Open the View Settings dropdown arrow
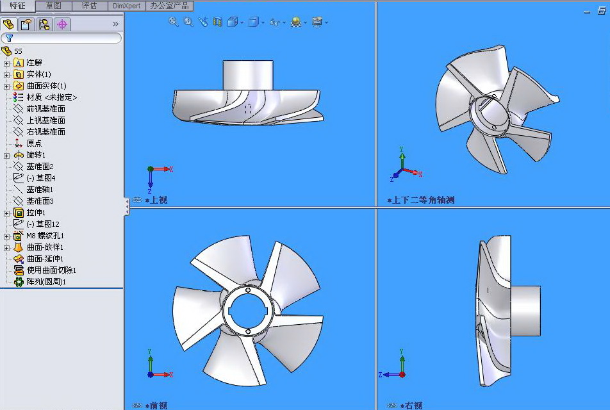The width and height of the screenshot is (610, 410). click(x=326, y=22)
